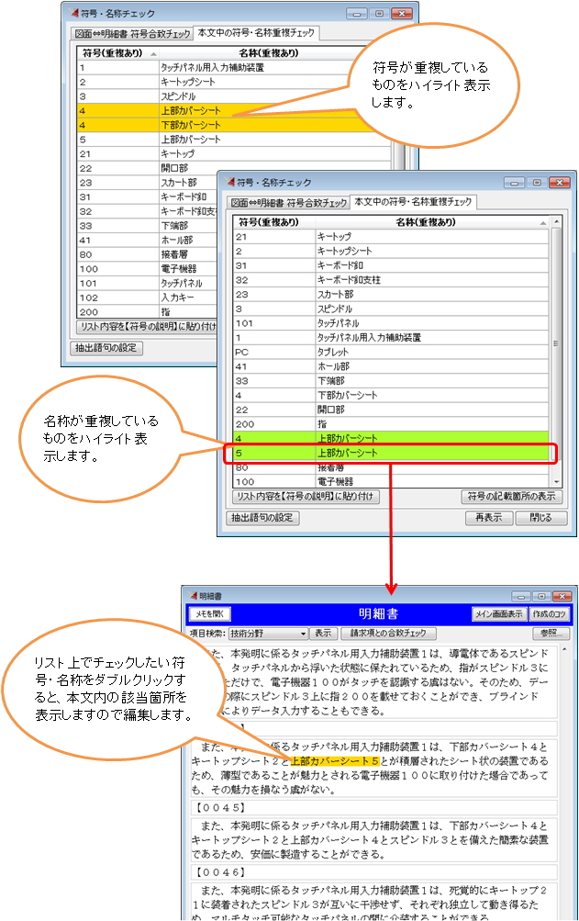This screenshot has width=579, height=921.
Task: Select row 2 キートップシート in back window
Action: tap(213, 82)
